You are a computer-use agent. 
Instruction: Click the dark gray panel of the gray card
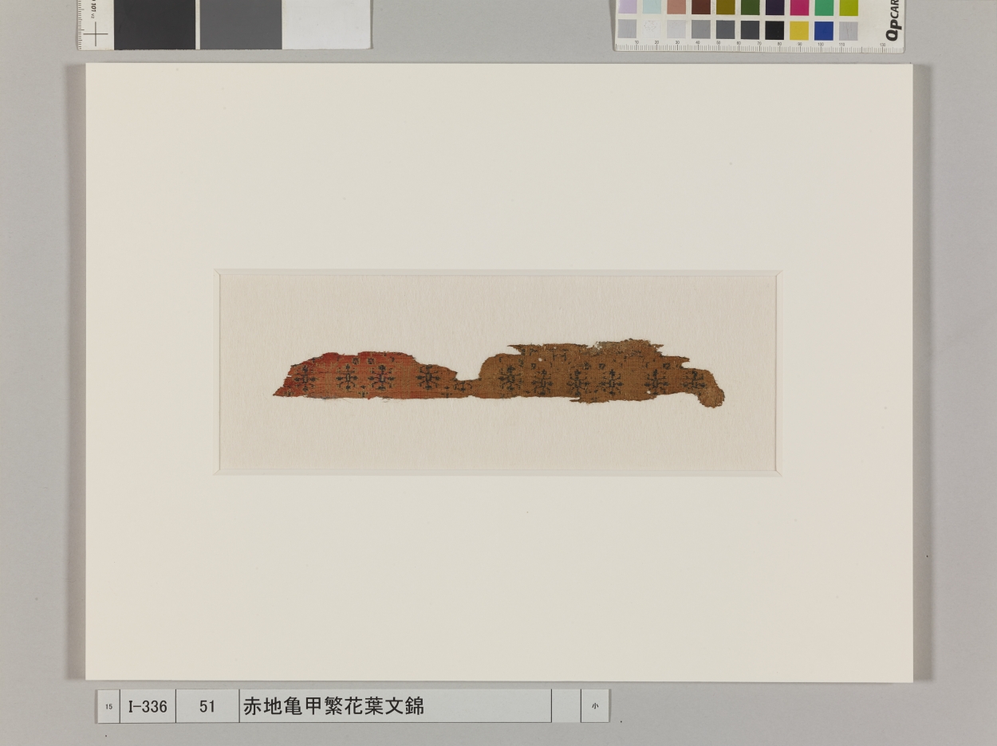coord(155,24)
